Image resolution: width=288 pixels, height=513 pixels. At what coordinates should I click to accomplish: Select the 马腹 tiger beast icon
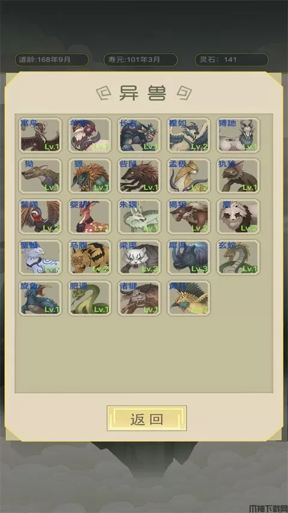point(90,257)
